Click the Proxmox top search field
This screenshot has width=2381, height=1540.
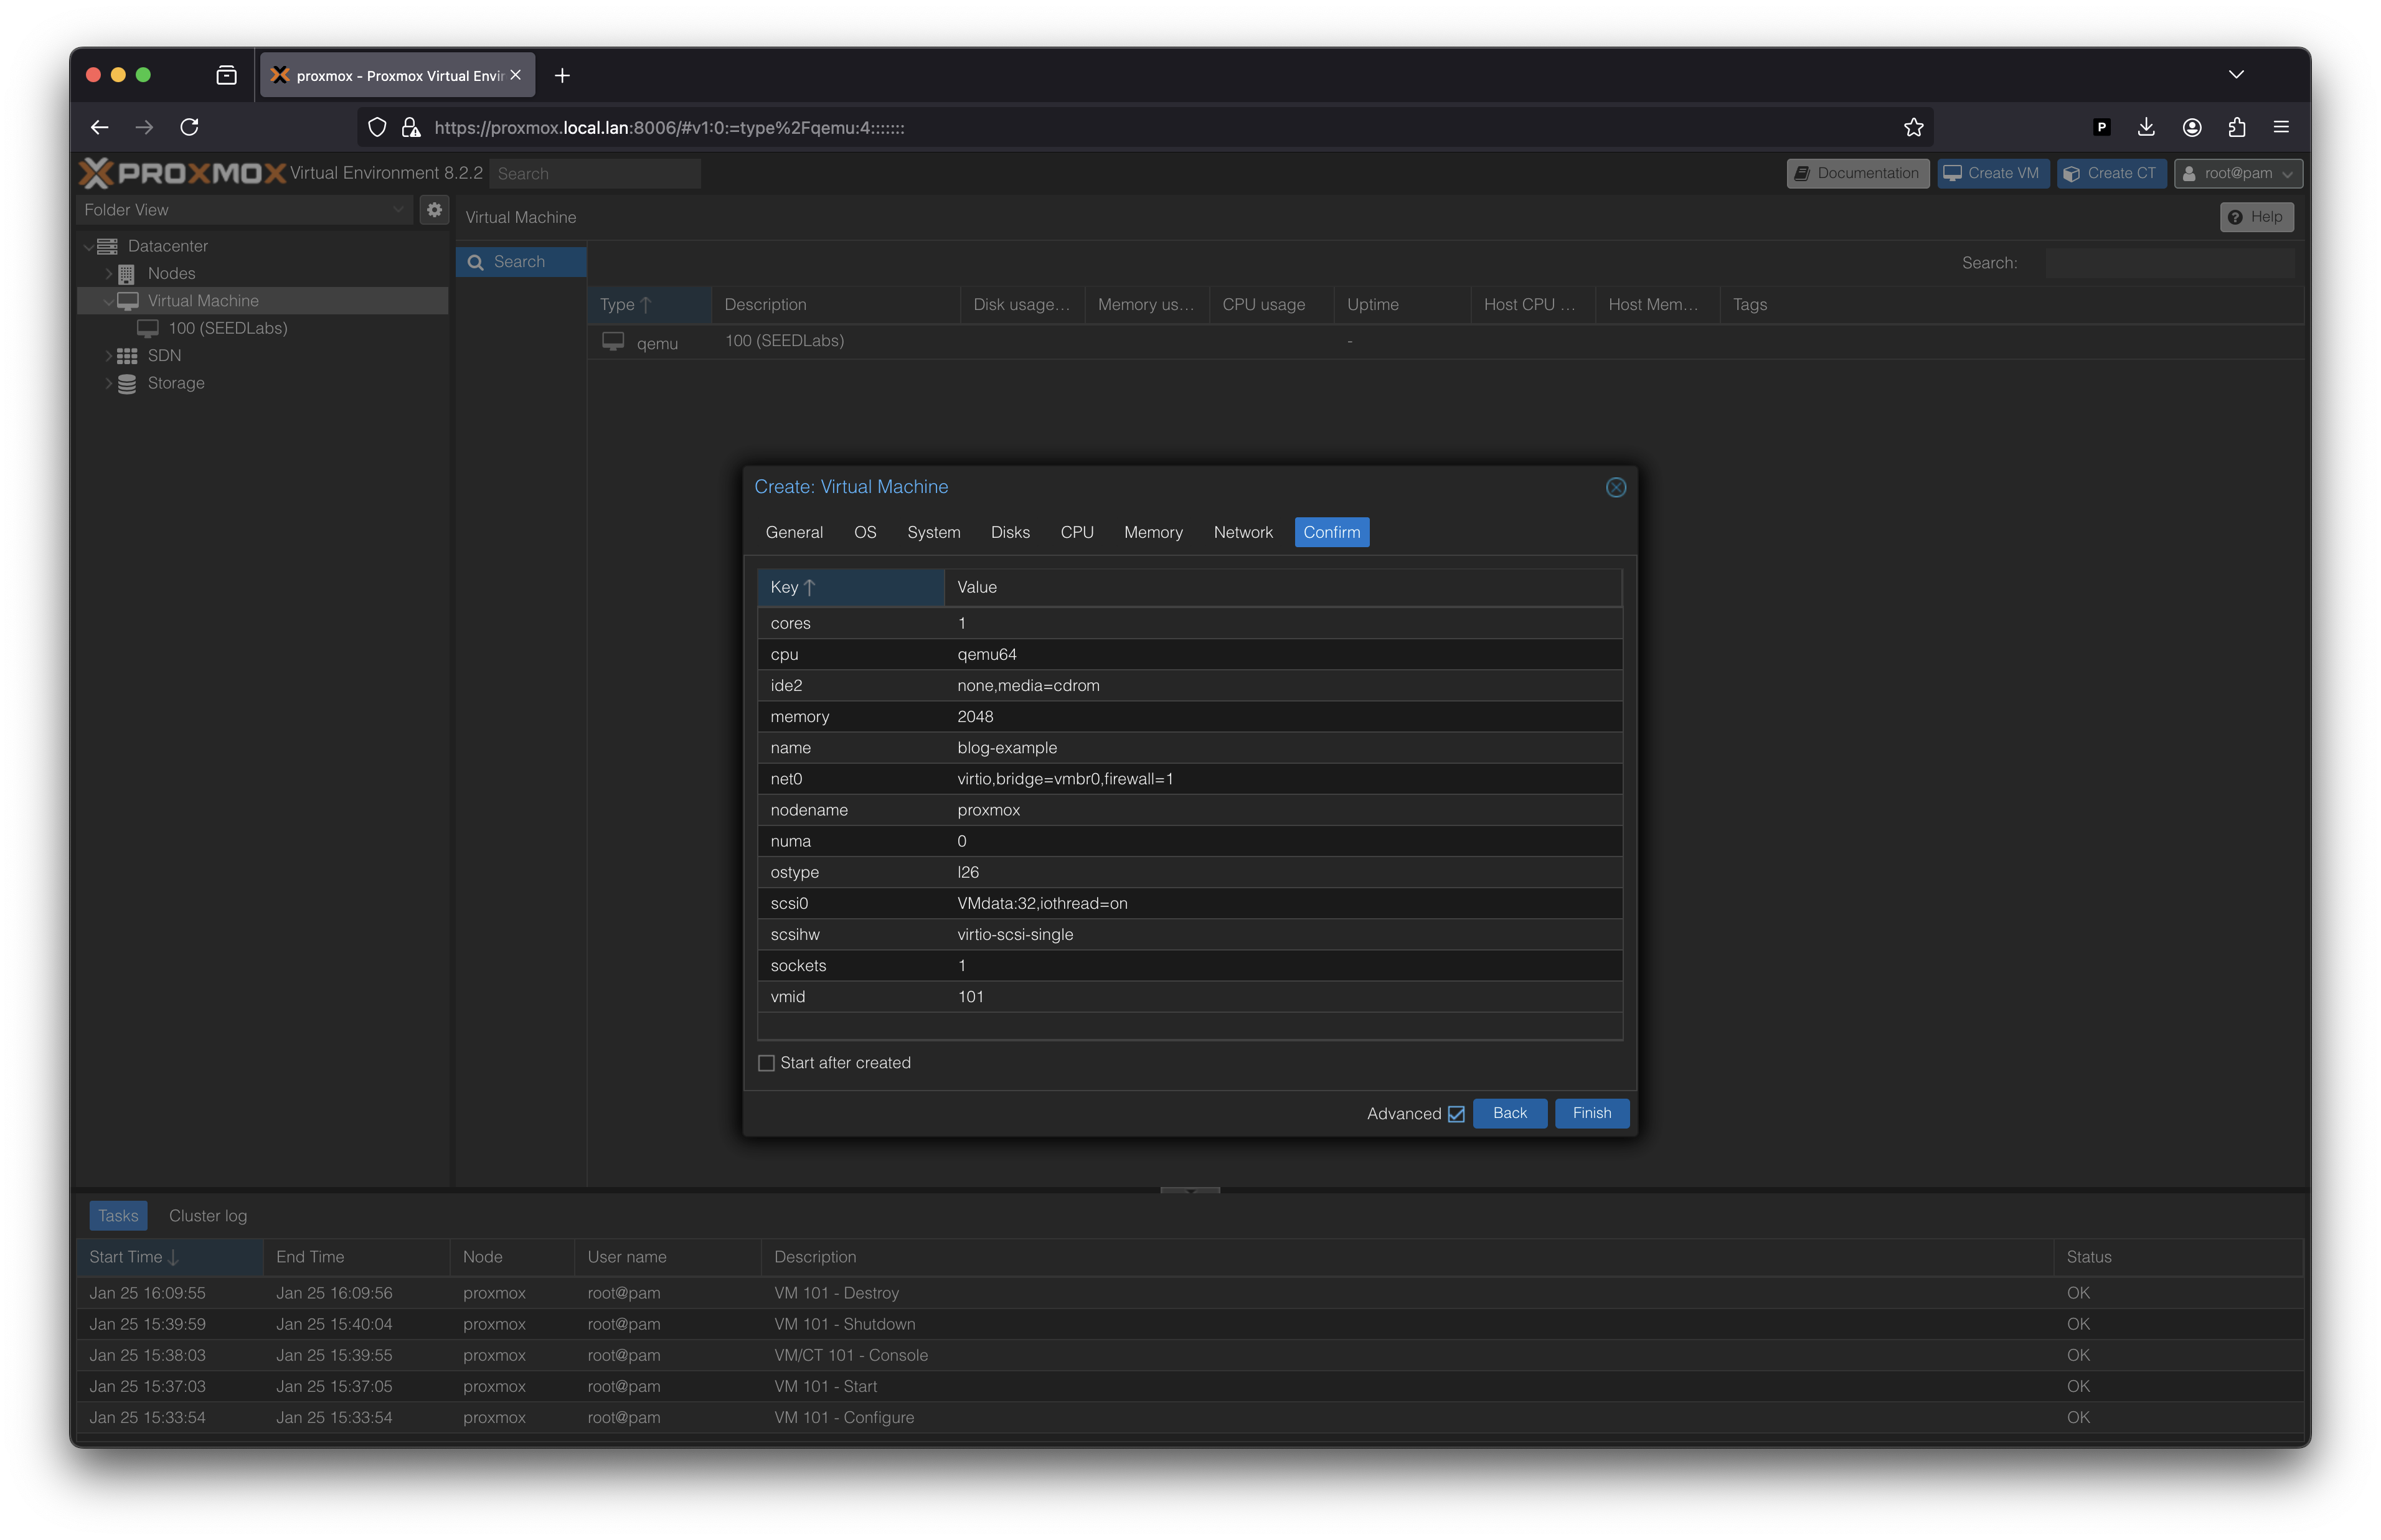pyautogui.click(x=595, y=174)
